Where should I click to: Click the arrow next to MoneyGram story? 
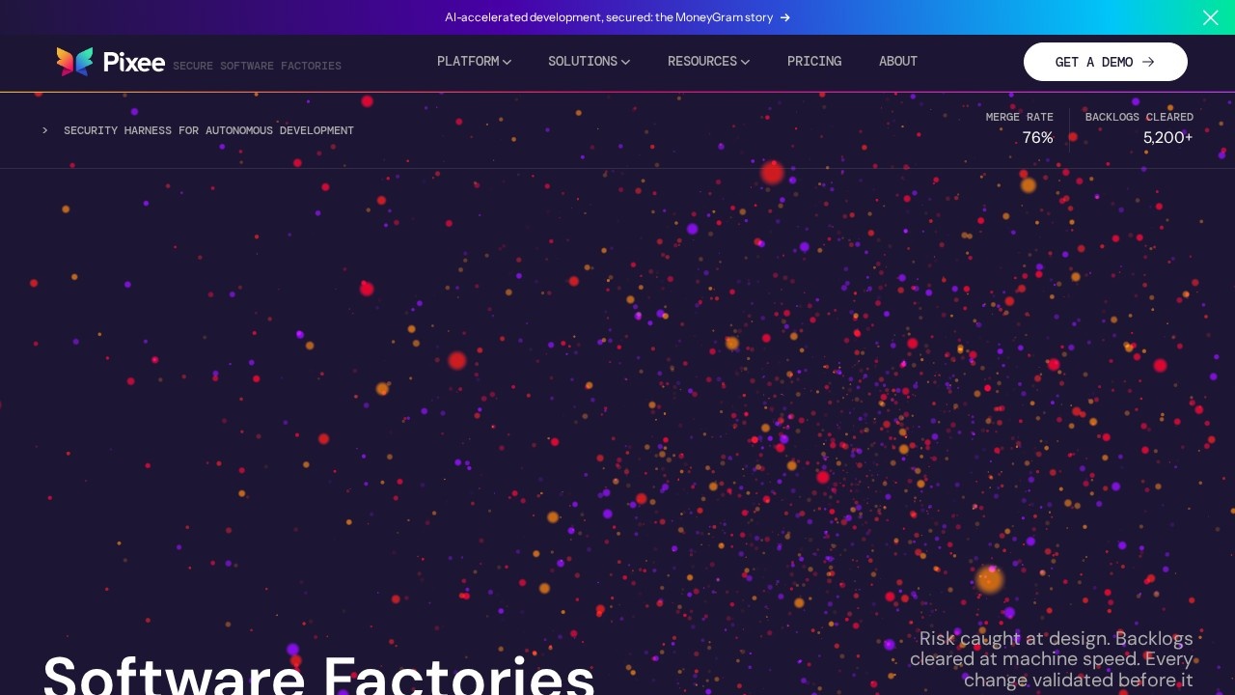[x=785, y=17]
